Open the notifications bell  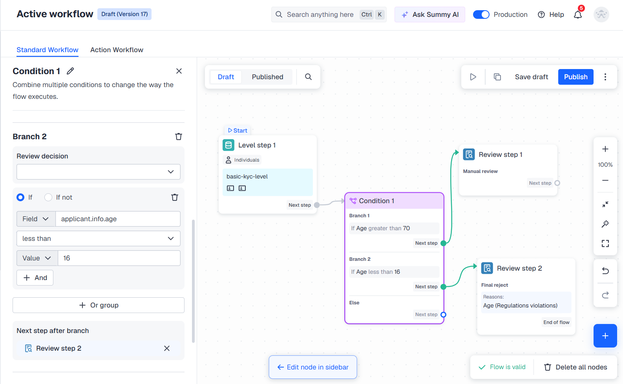578,15
